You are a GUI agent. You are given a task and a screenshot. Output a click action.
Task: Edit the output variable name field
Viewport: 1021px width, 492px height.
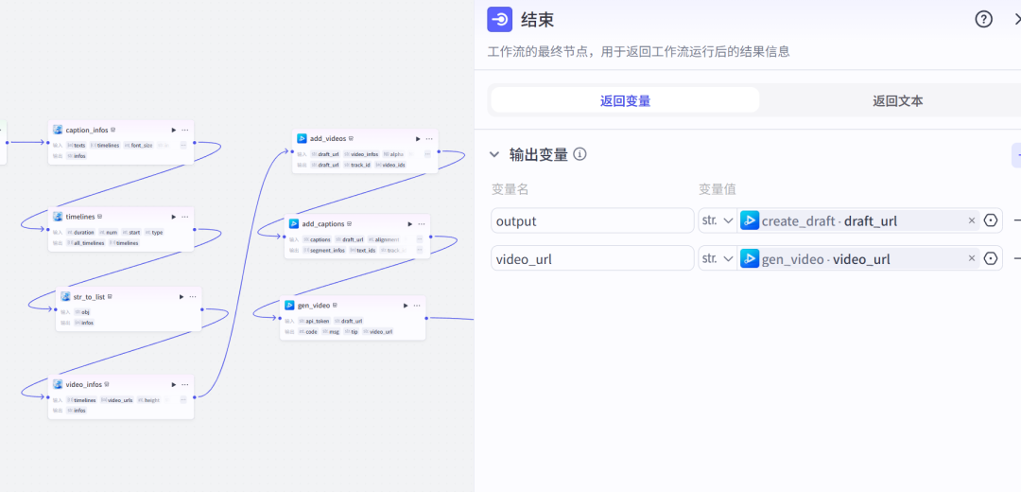(x=593, y=220)
